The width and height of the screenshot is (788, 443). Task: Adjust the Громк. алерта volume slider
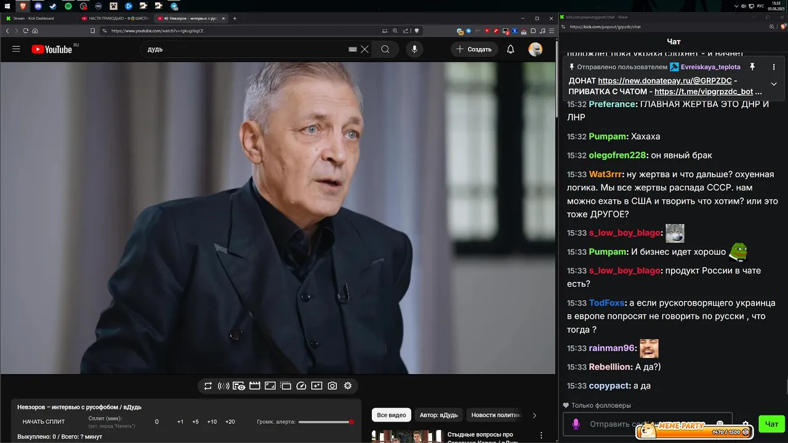point(326,422)
